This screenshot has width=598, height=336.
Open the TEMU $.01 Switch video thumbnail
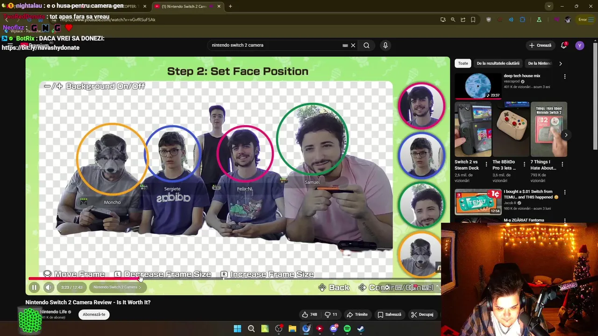point(478,202)
